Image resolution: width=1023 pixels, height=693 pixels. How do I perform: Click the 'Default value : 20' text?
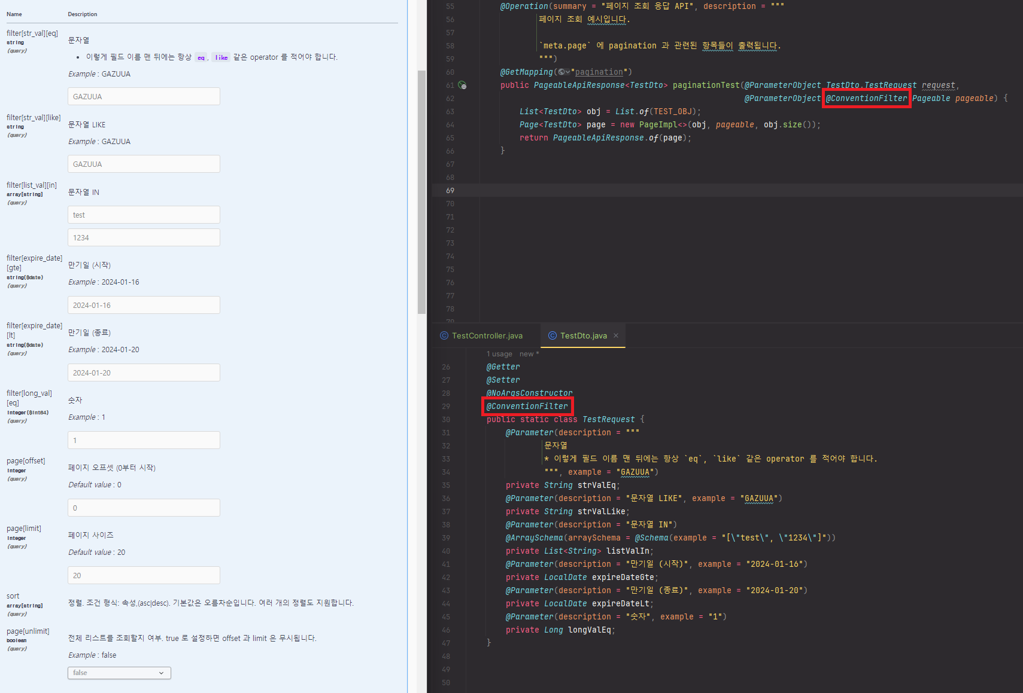point(96,552)
